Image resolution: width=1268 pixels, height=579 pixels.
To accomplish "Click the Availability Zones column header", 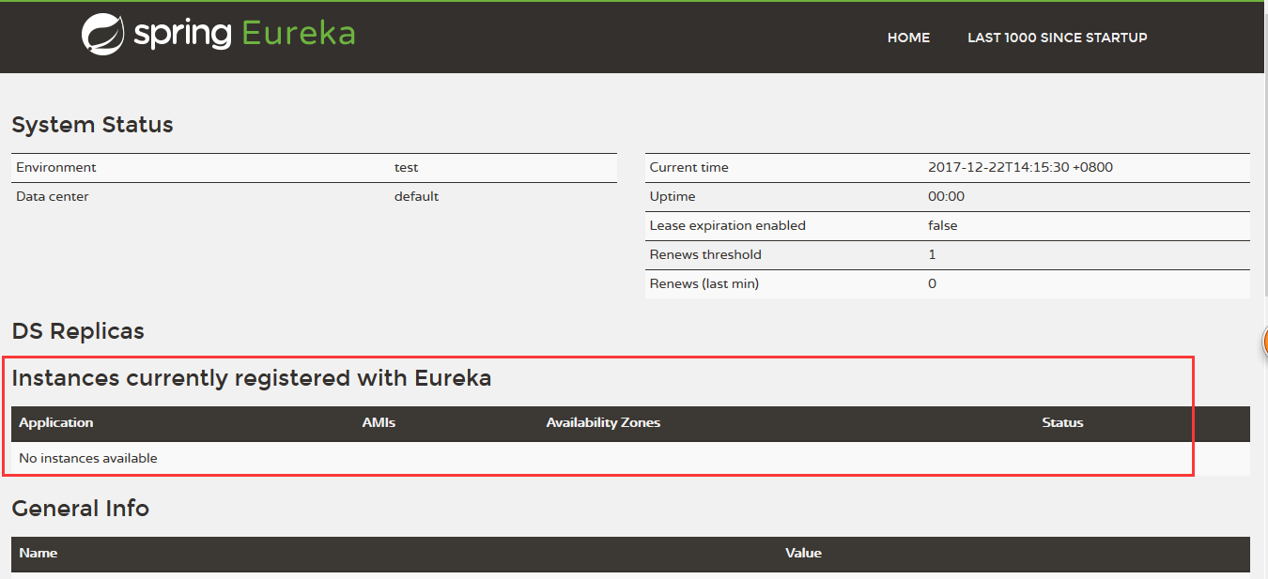I will 603,423.
